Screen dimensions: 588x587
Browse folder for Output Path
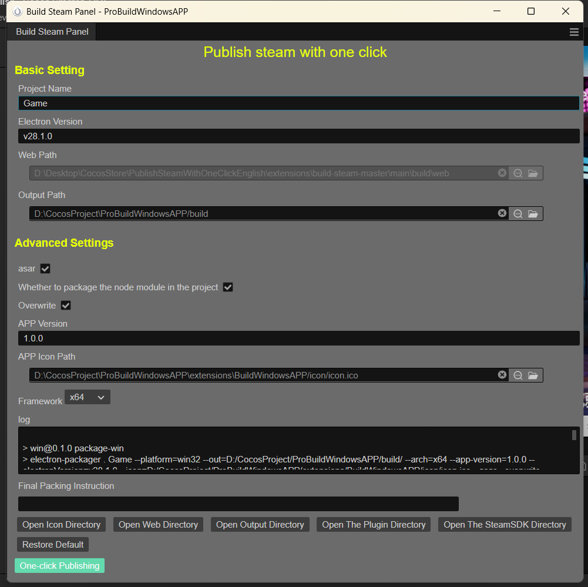(x=533, y=214)
